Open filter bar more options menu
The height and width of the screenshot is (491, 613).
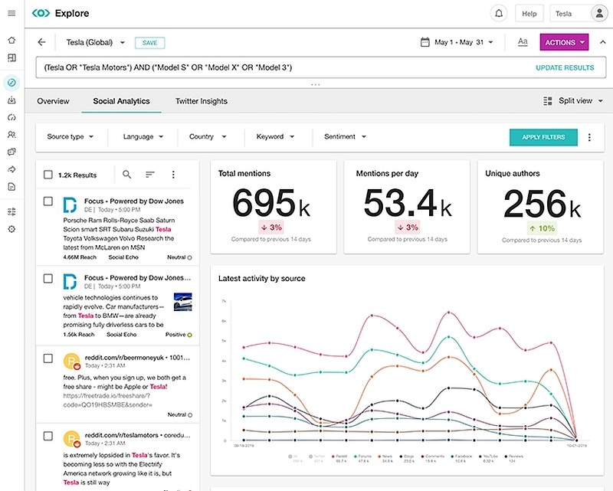(589, 137)
